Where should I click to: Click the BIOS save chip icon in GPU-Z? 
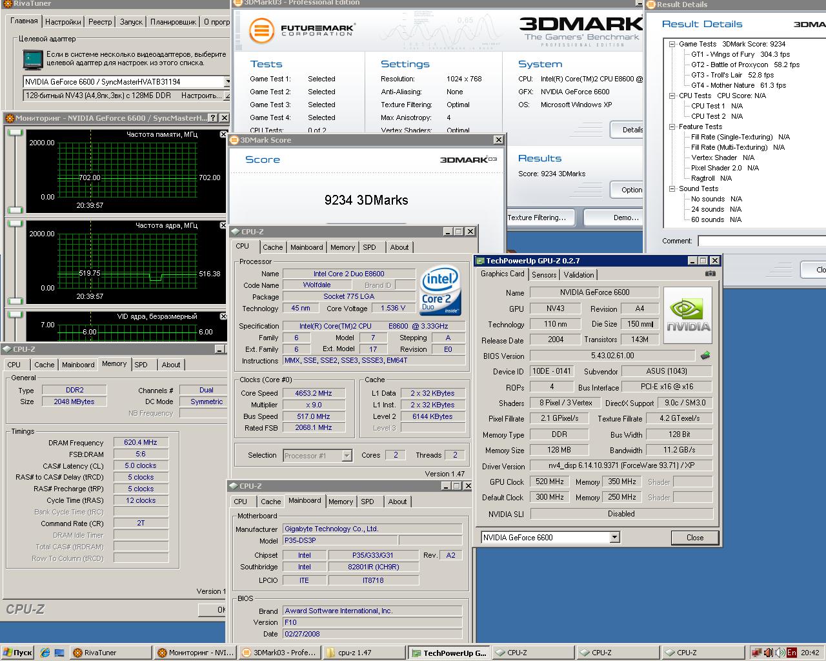705,355
